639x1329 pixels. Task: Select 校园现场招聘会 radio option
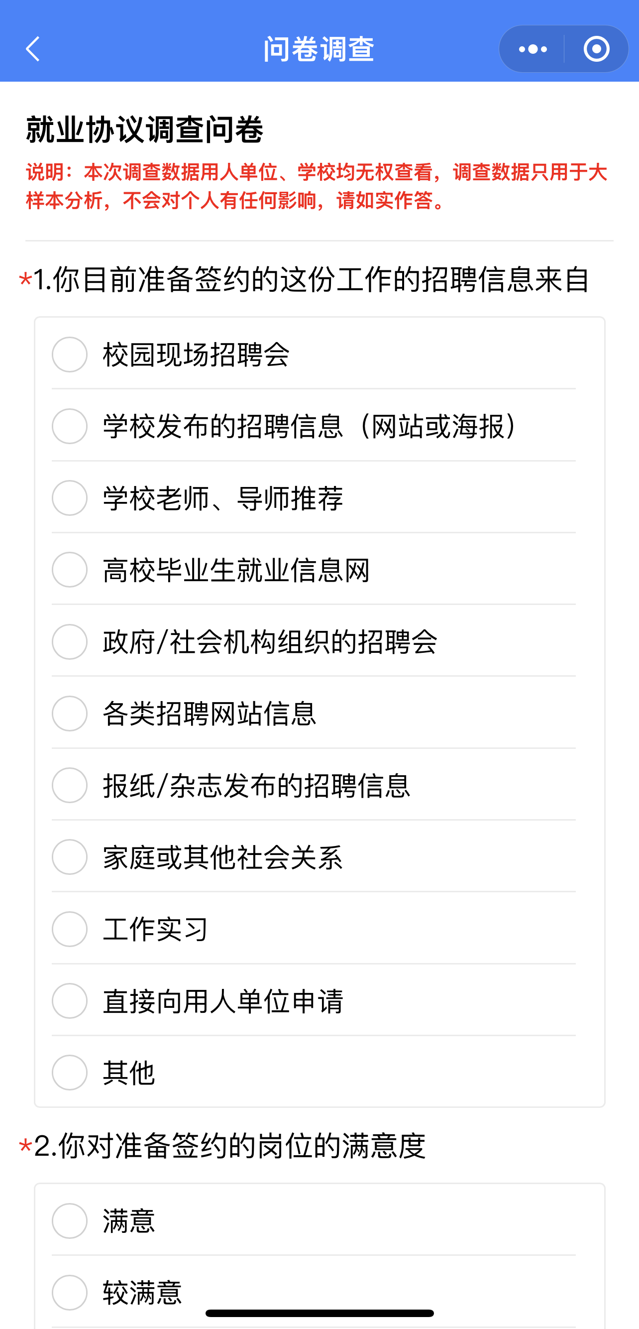pyautogui.click(x=70, y=355)
